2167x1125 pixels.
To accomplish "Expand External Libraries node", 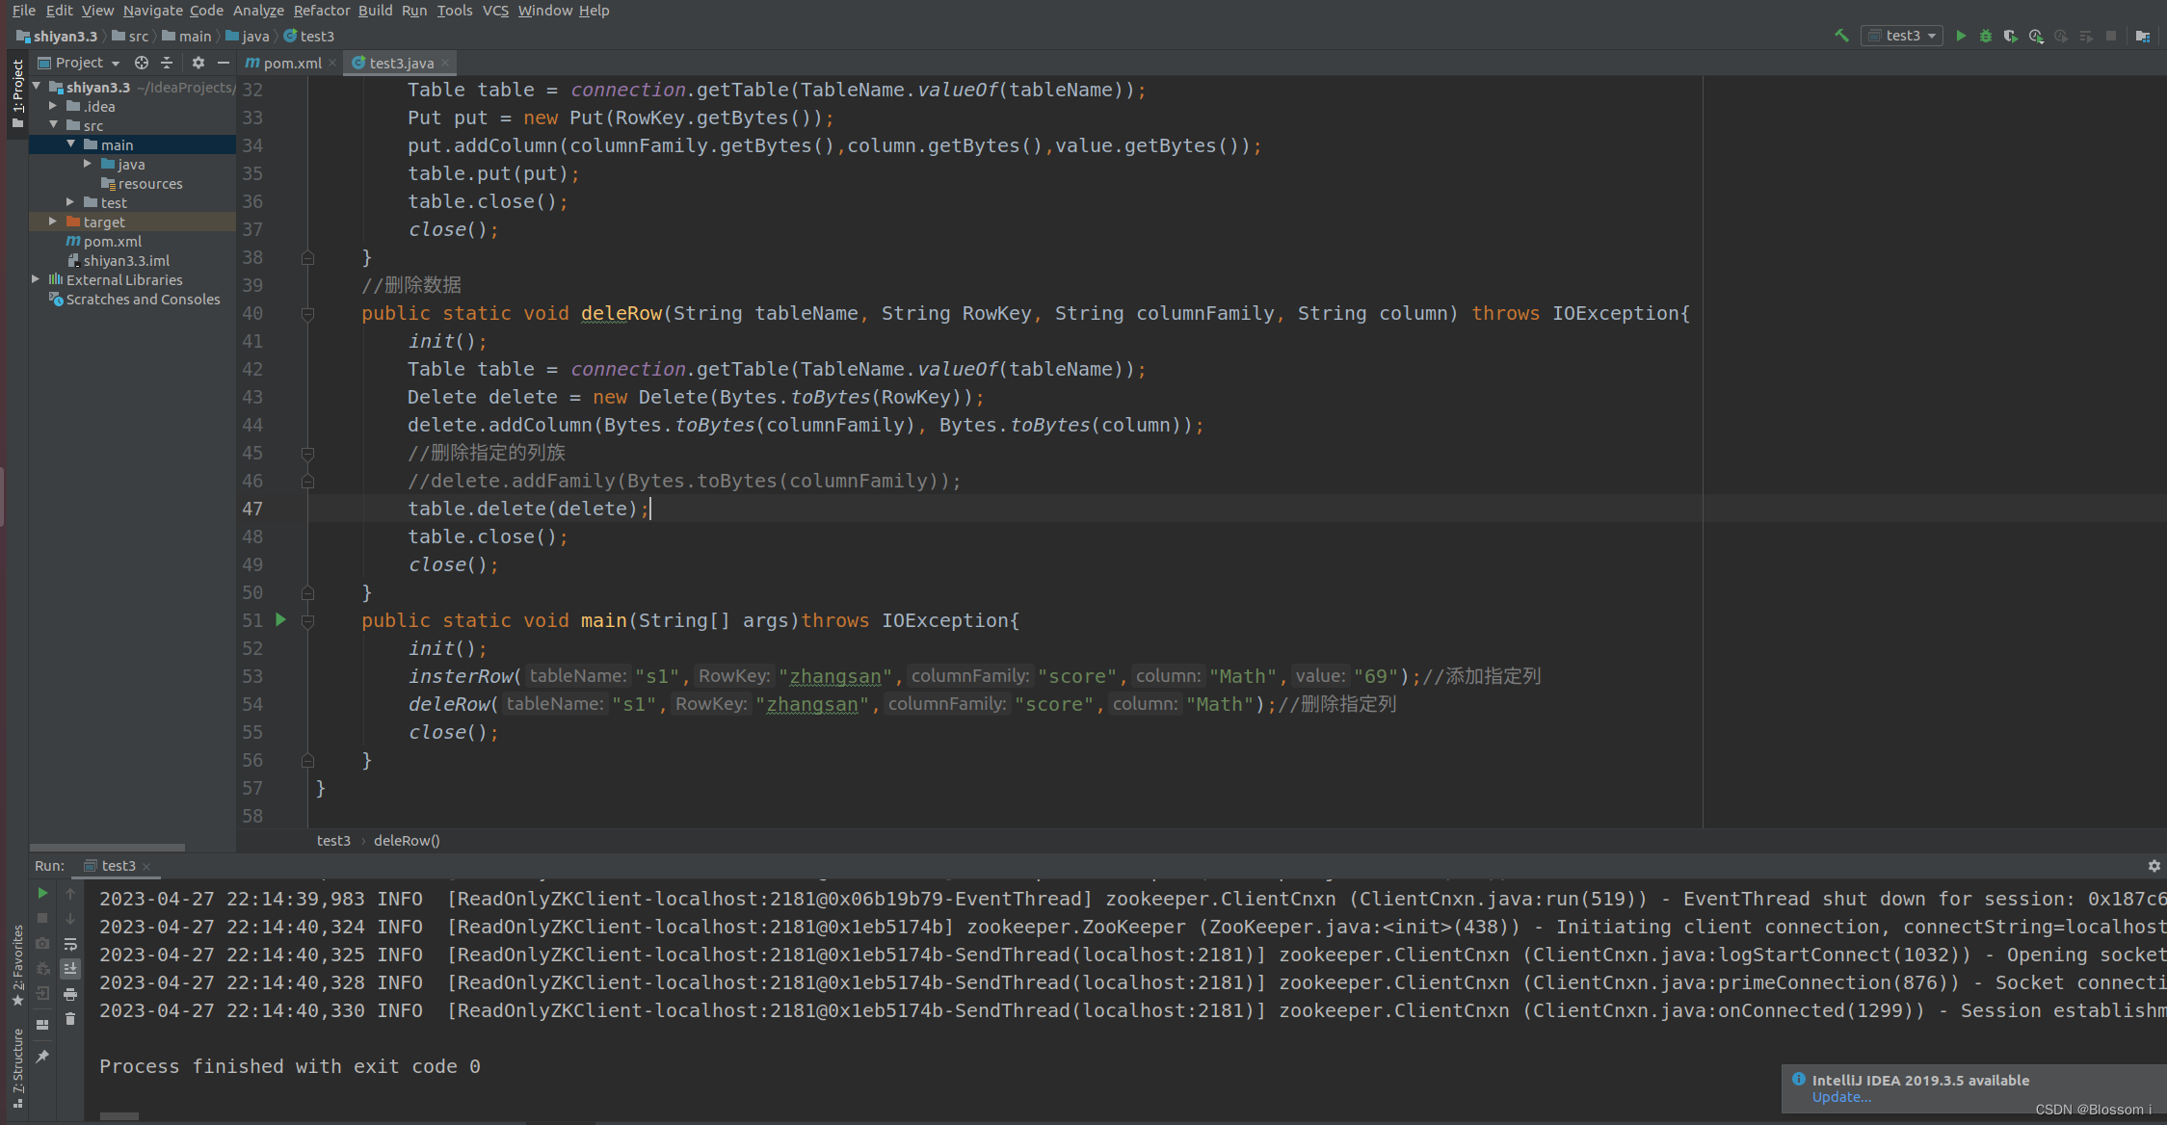I will point(36,279).
